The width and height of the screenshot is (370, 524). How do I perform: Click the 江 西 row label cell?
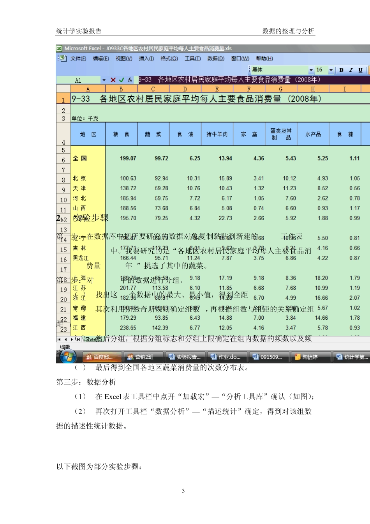(88, 328)
